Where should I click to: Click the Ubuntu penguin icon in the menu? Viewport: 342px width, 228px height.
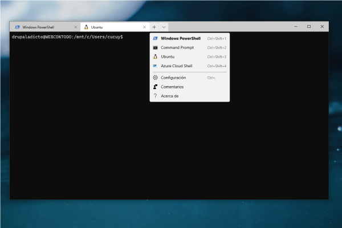pyautogui.click(x=155, y=57)
